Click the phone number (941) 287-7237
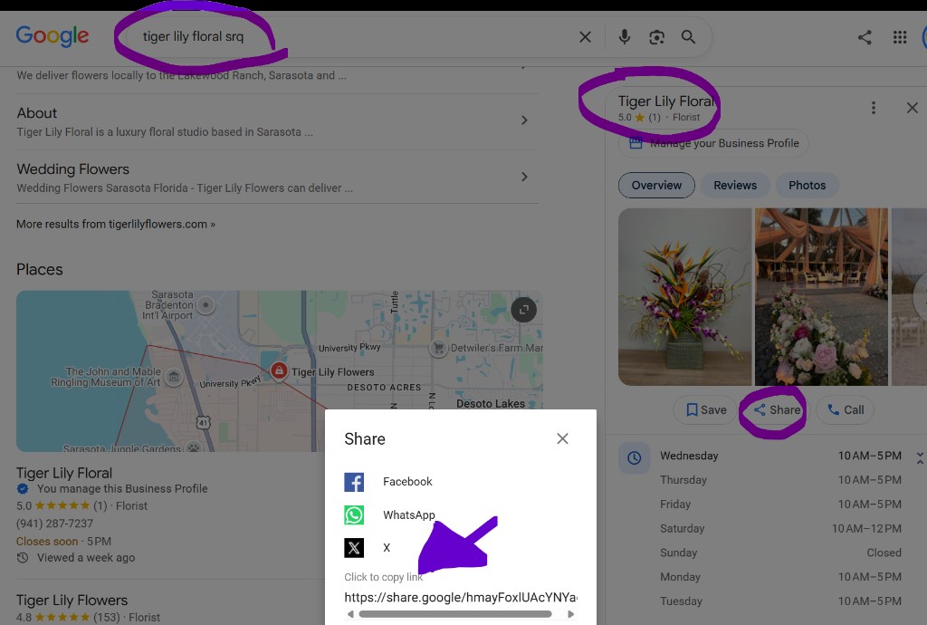Screen dimensions: 927x625 pyautogui.click(x=54, y=524)
